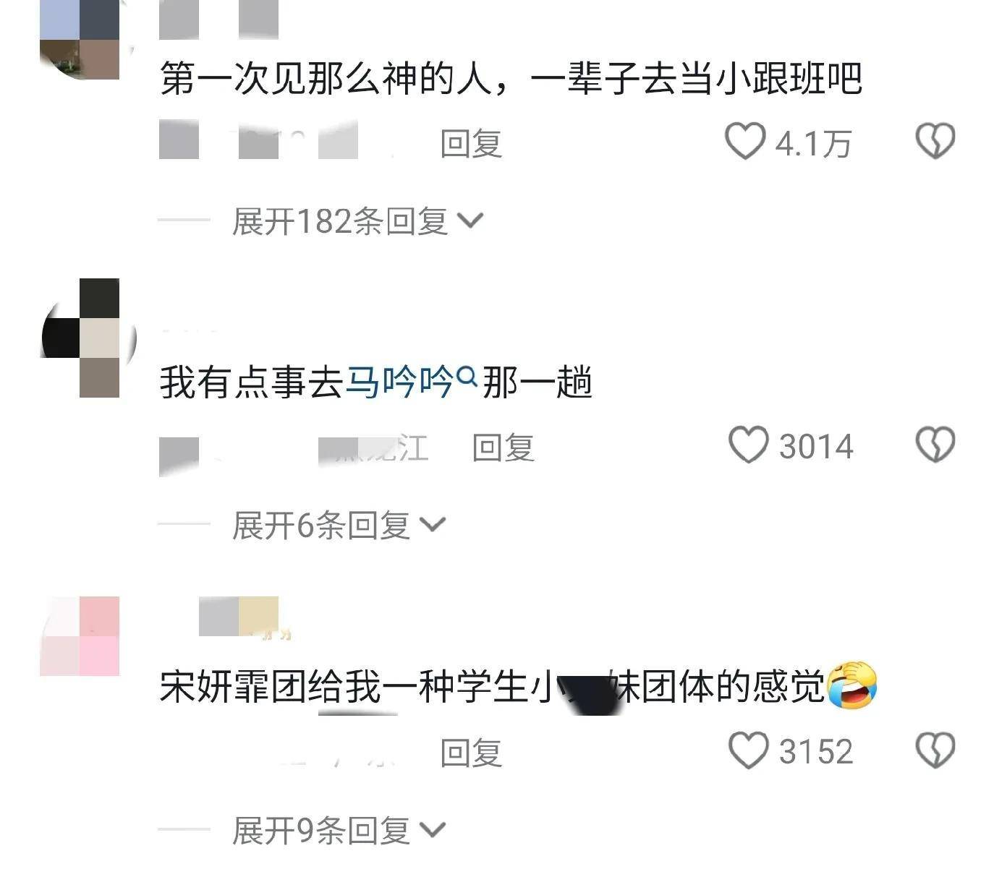Open the 第一次见那么神的人 comment text
Viewport: 1007px width, 869px height.
pos(511,78)
